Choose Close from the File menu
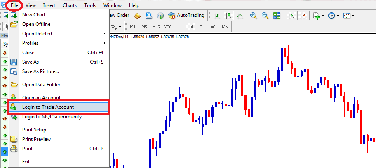 pyautogui.click(x=59, y=53)
